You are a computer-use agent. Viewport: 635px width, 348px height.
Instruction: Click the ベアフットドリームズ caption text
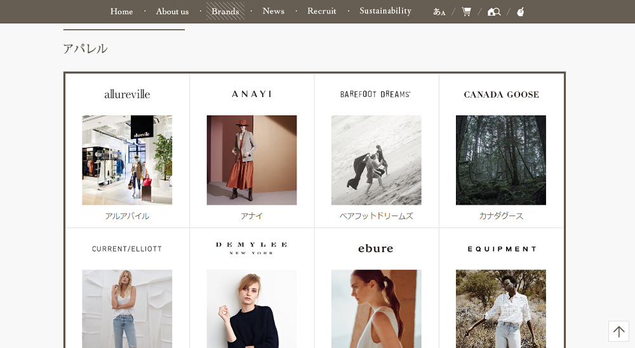[x=376, y=216]
